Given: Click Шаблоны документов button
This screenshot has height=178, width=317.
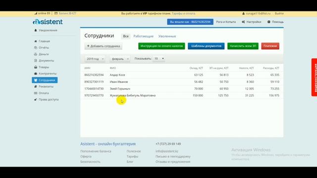Looking at the screenshot, I should tap(206, 46).
